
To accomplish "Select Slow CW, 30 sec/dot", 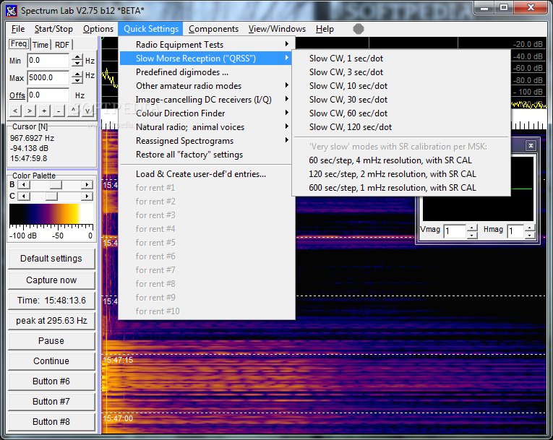I will tap(401, 100).
